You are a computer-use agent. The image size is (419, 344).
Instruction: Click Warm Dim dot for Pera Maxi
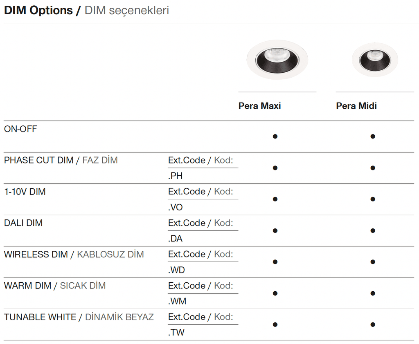pos(275,293)
